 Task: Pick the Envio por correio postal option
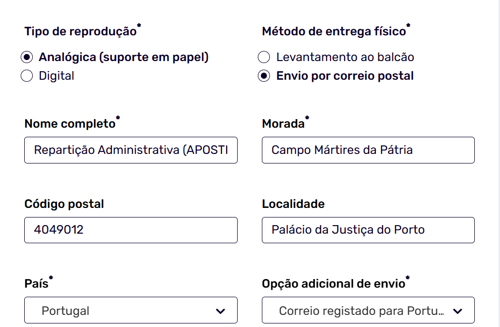264,76
